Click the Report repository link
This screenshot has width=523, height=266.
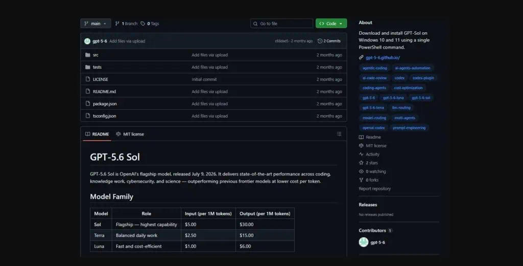pyautogui.click(x=374, y=188)
